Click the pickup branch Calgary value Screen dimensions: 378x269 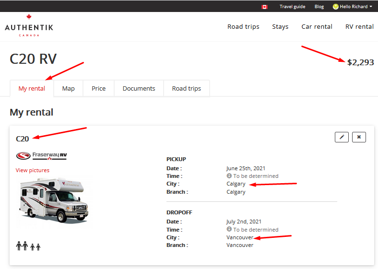point(236,192)
